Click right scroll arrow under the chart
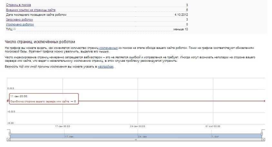This screenshot has width=272, height=147. coord(263,140)
